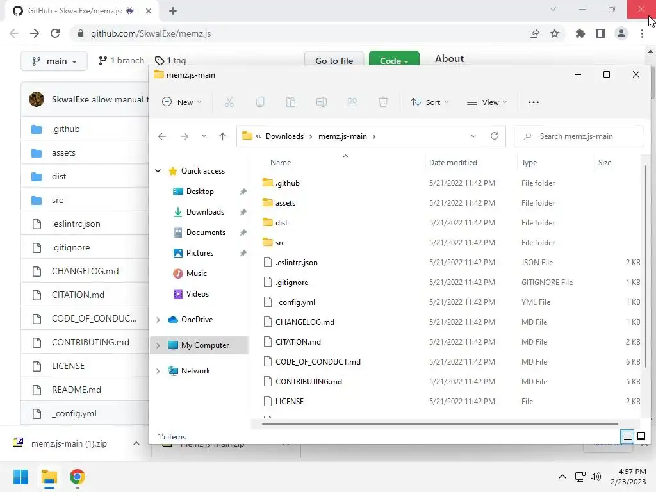Image resolution: width=656 pixels, height=492 pixels.
Task: Open the green Code dropdown on GitHub
Action: (x=394, y=60)
